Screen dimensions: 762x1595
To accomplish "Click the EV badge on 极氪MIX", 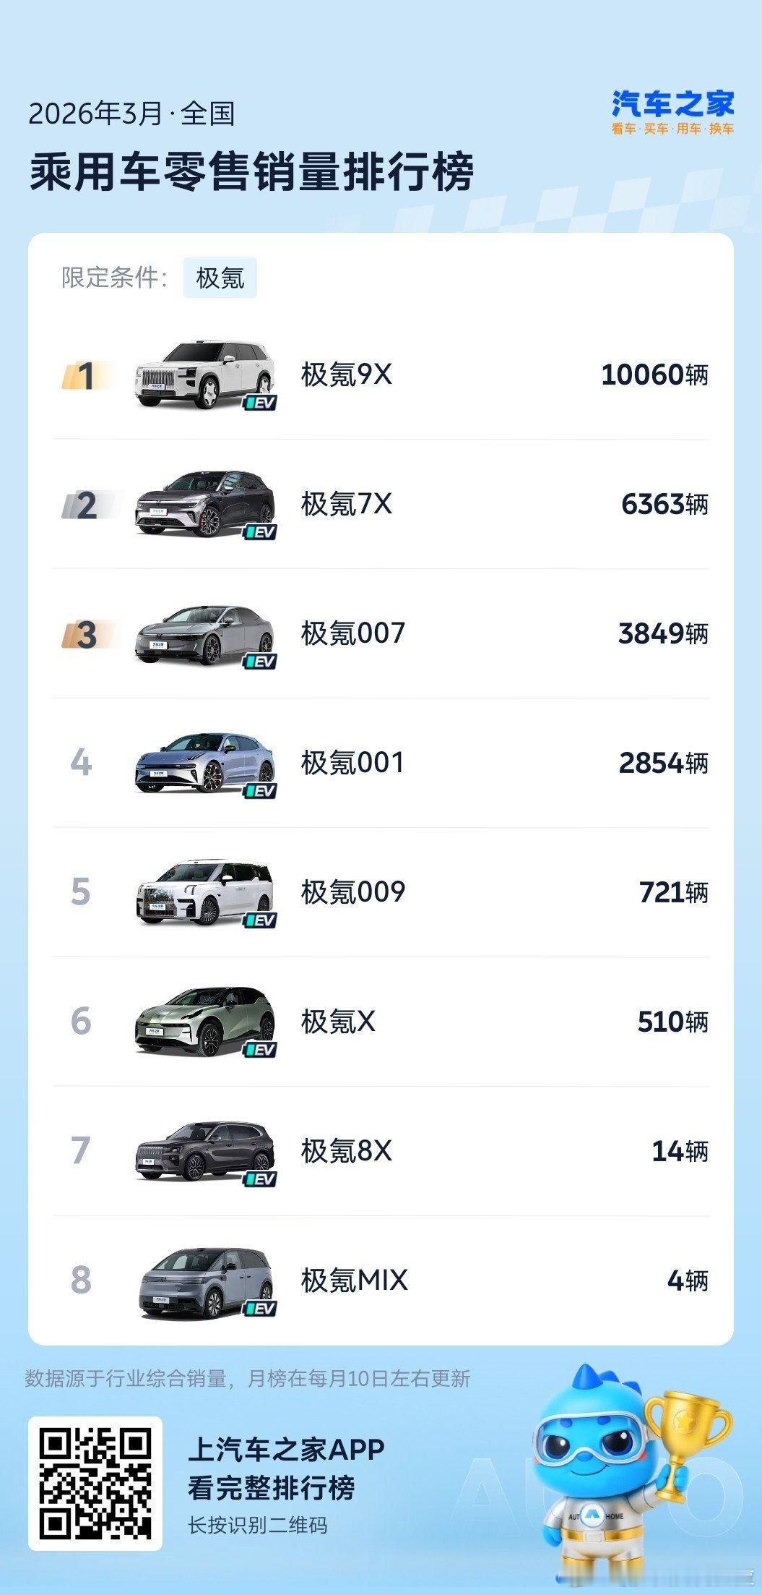I will 259,1308.
